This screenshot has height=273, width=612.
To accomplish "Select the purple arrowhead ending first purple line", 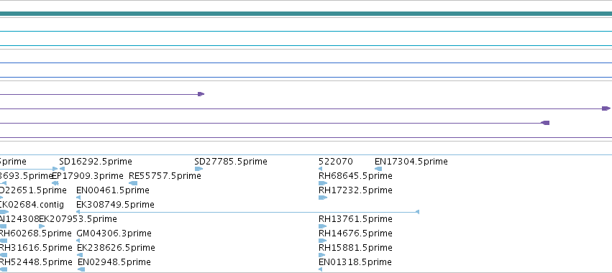I will pyautogui.click(x=201, y=94).
